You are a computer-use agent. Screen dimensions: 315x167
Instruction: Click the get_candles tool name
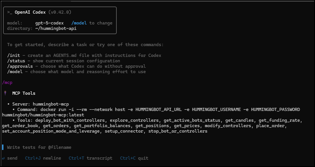[239, 120]
